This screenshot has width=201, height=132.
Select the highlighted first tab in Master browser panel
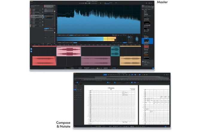click(143, 5)
